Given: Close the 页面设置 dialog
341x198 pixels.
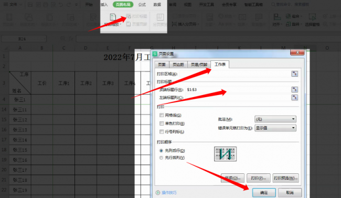Looking at the screenshot, I should click(297, 53).
